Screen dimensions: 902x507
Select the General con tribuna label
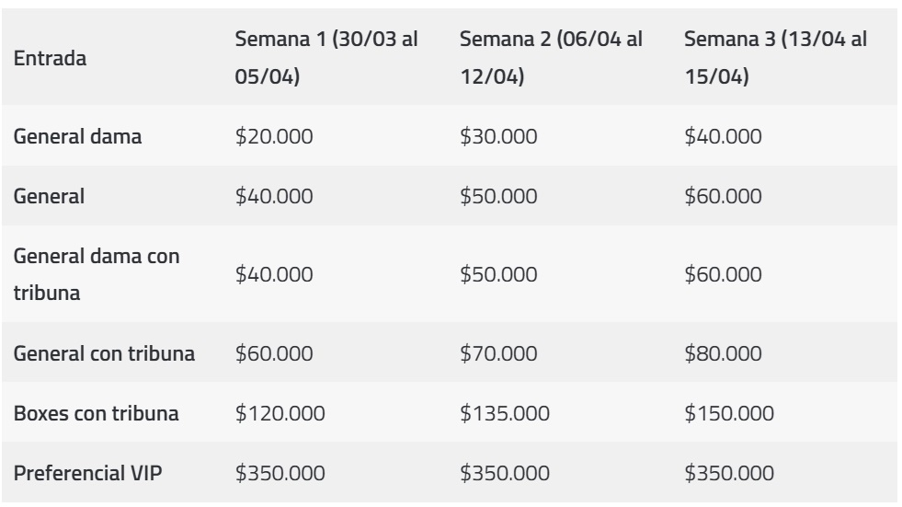[x=103, y=353]
